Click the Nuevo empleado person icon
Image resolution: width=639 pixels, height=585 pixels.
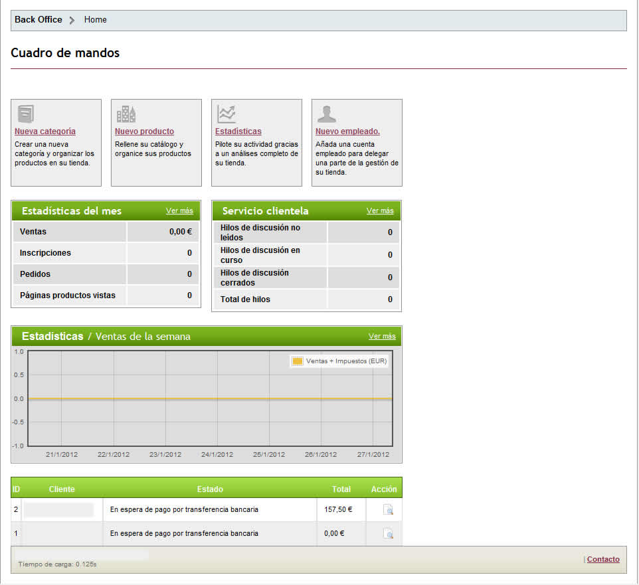326,114
